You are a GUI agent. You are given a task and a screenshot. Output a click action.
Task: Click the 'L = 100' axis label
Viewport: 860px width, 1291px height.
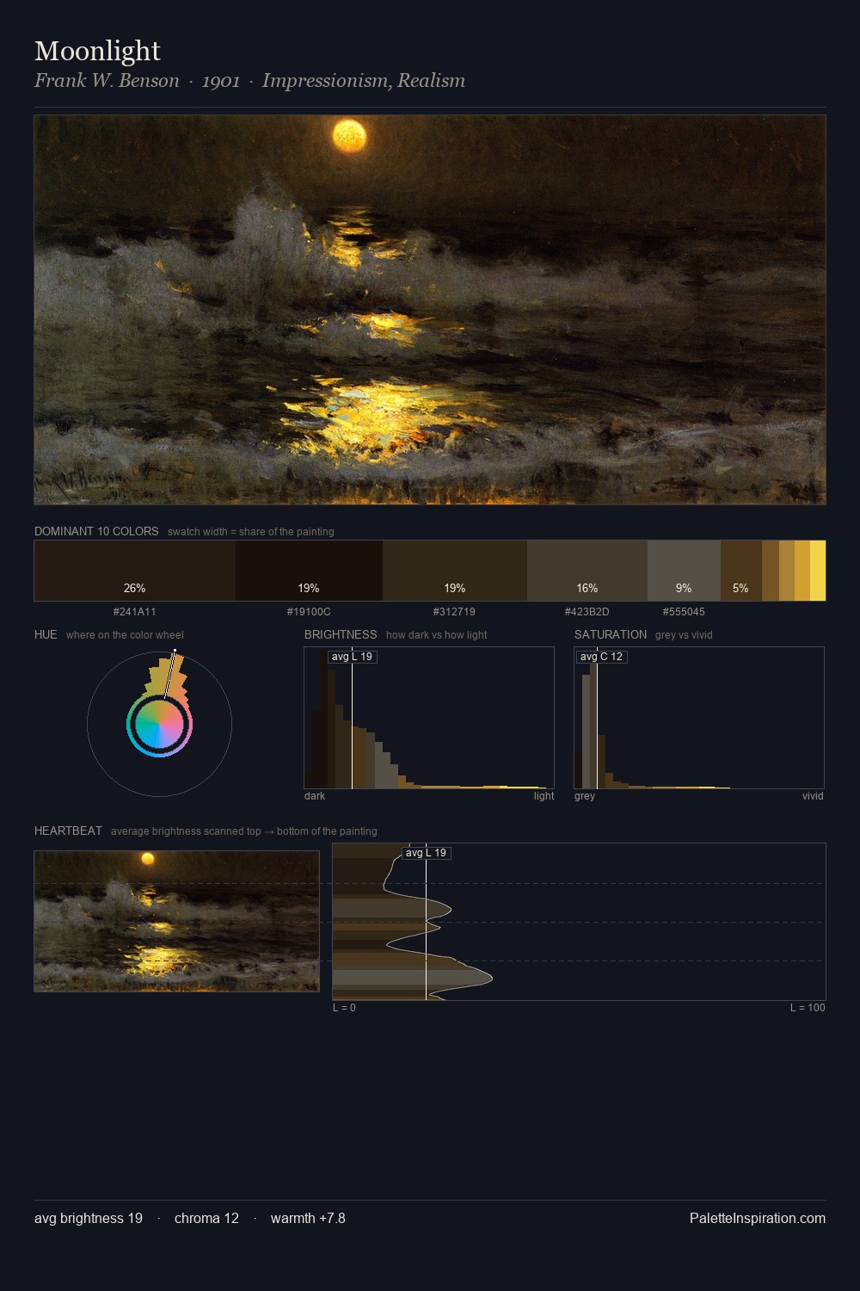[x=808, y=1008]
